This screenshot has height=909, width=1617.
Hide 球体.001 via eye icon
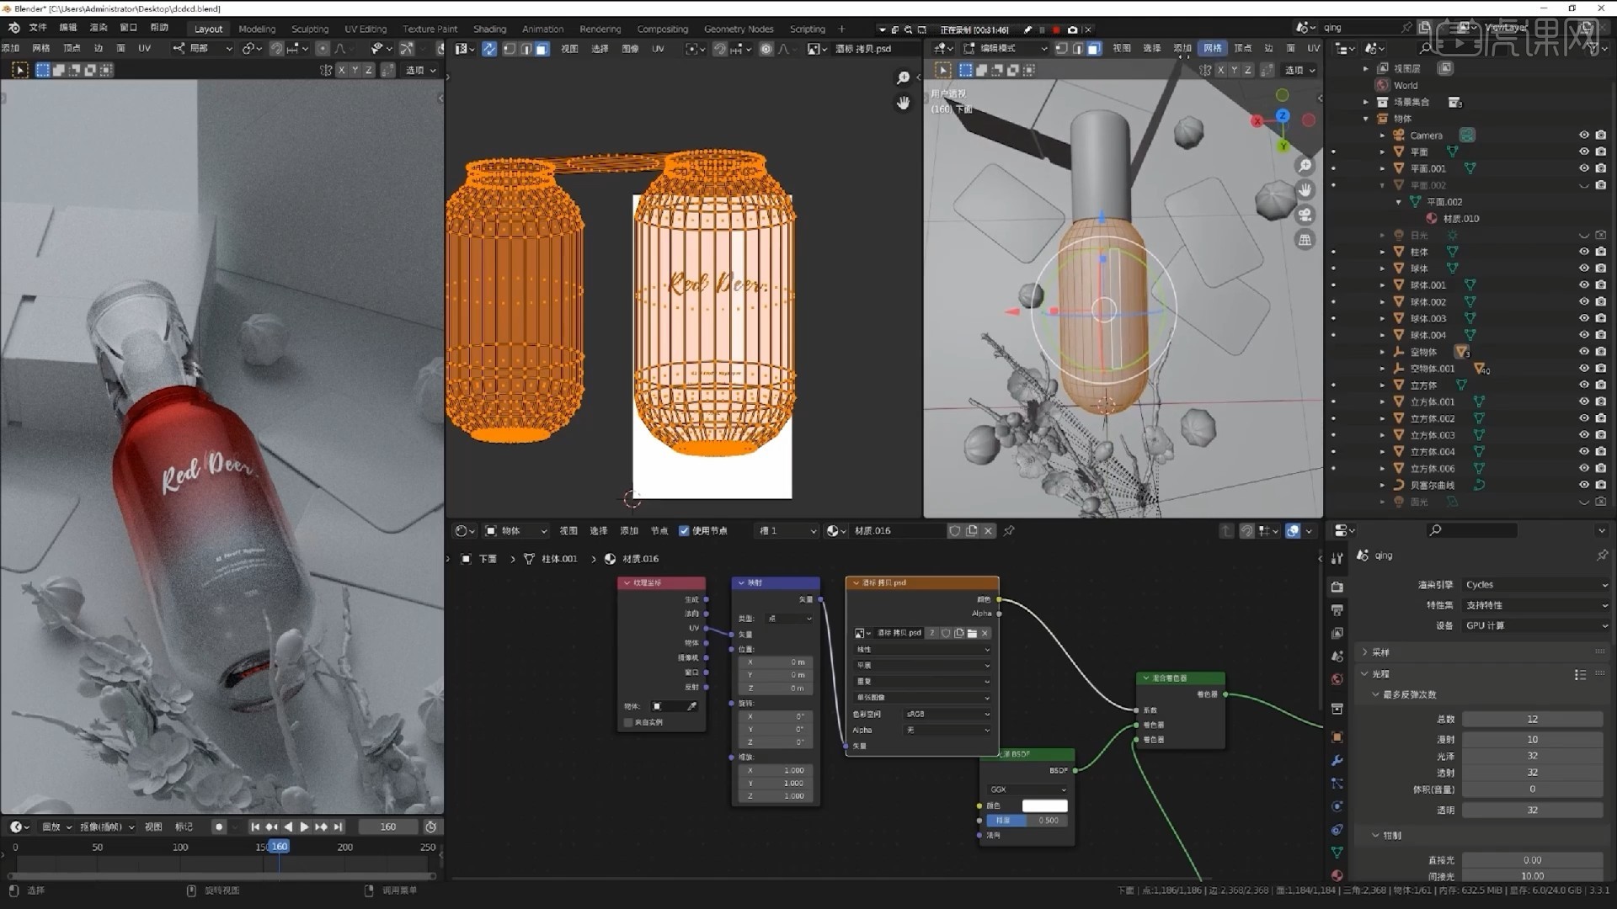coord(1583,285)
